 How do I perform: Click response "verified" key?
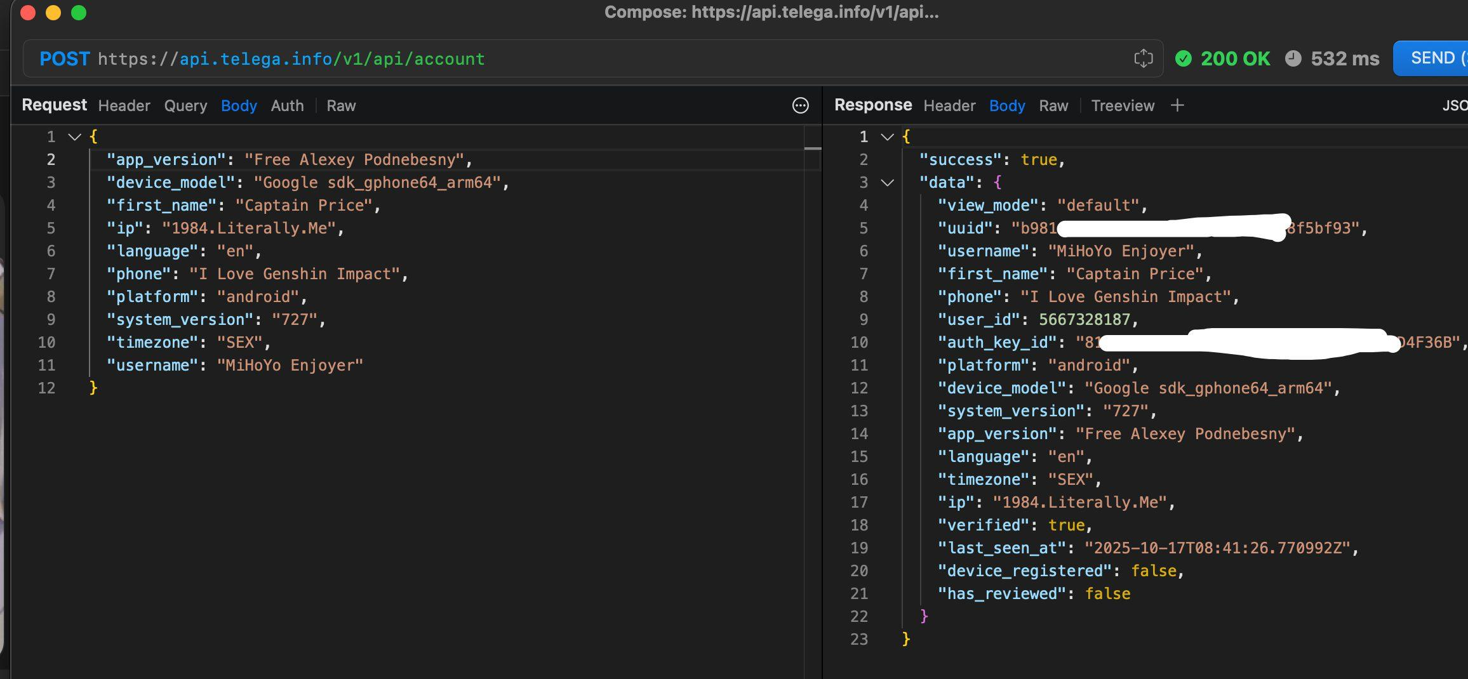coord(984,525)
